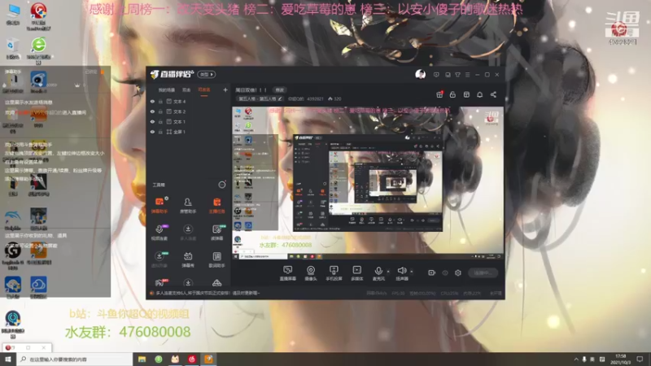Open the 歌词助手 tool
651x366 pixels.
pyautogui.click(x=216, y=259)
